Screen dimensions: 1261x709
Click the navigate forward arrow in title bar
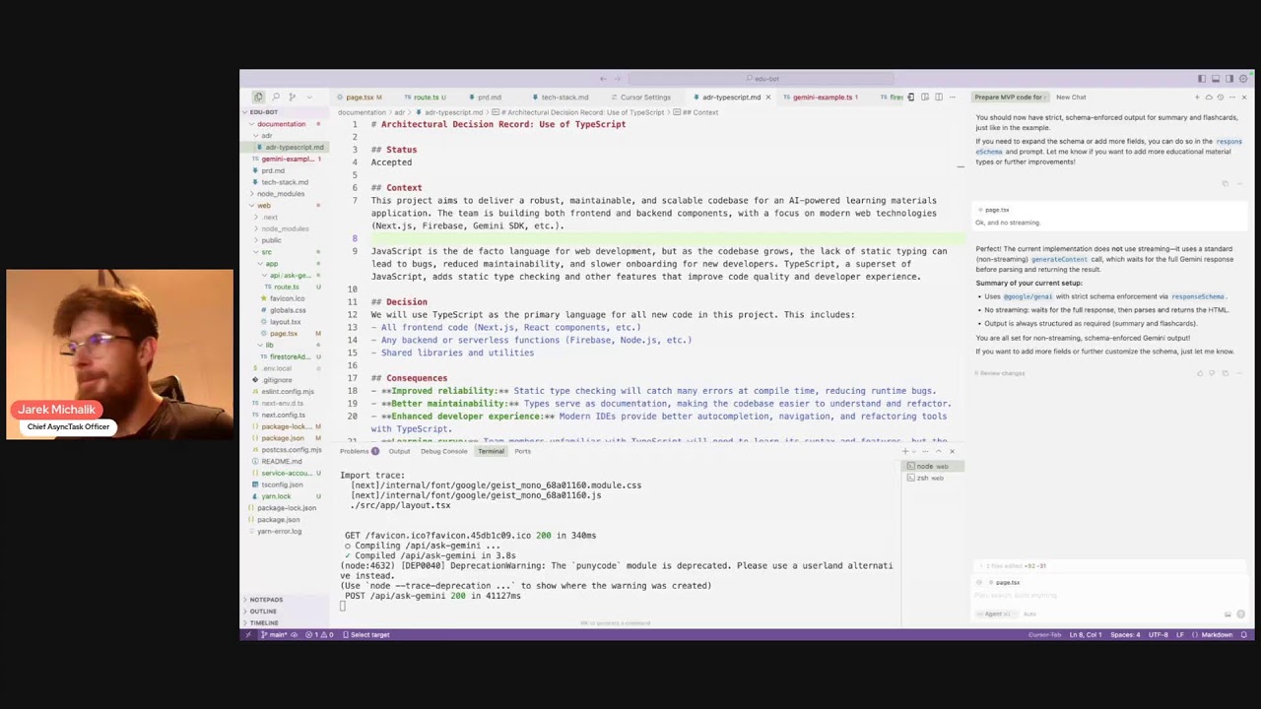(617, 79)
